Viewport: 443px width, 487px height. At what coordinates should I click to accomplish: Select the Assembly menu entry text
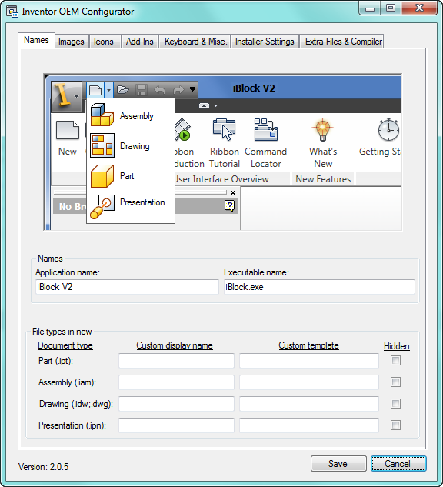tap(137, 116)
